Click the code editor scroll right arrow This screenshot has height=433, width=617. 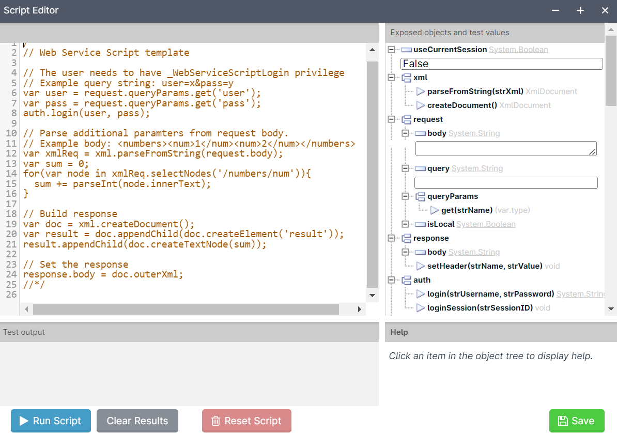[x=359, y=310]
